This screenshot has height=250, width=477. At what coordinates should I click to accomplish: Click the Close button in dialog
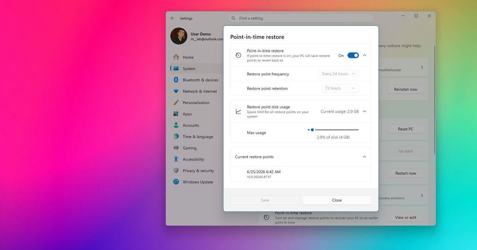tap(337, 200)
